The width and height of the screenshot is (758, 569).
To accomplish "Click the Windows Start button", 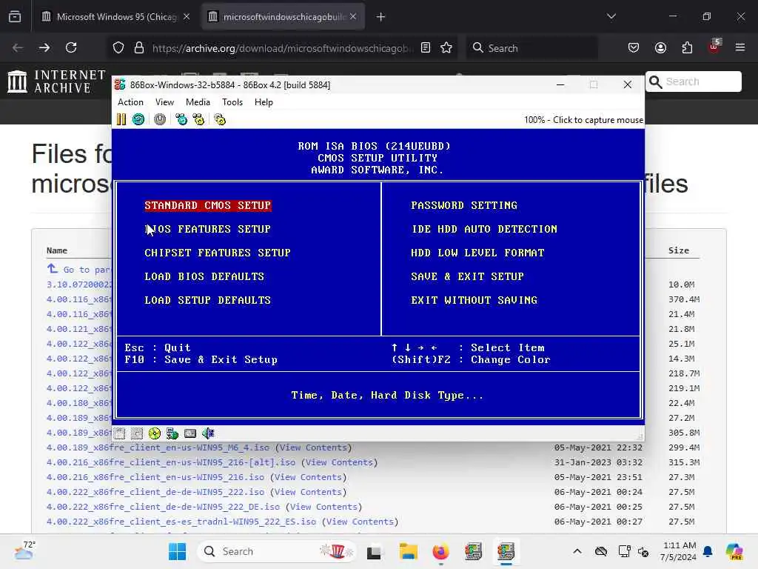I will tap(177, 551).
